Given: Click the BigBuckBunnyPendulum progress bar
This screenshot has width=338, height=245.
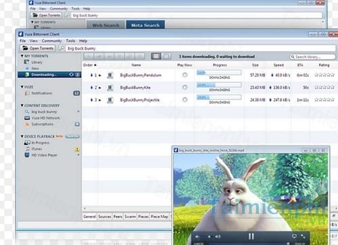Looking at the screenshot, I should coord(219,73).
